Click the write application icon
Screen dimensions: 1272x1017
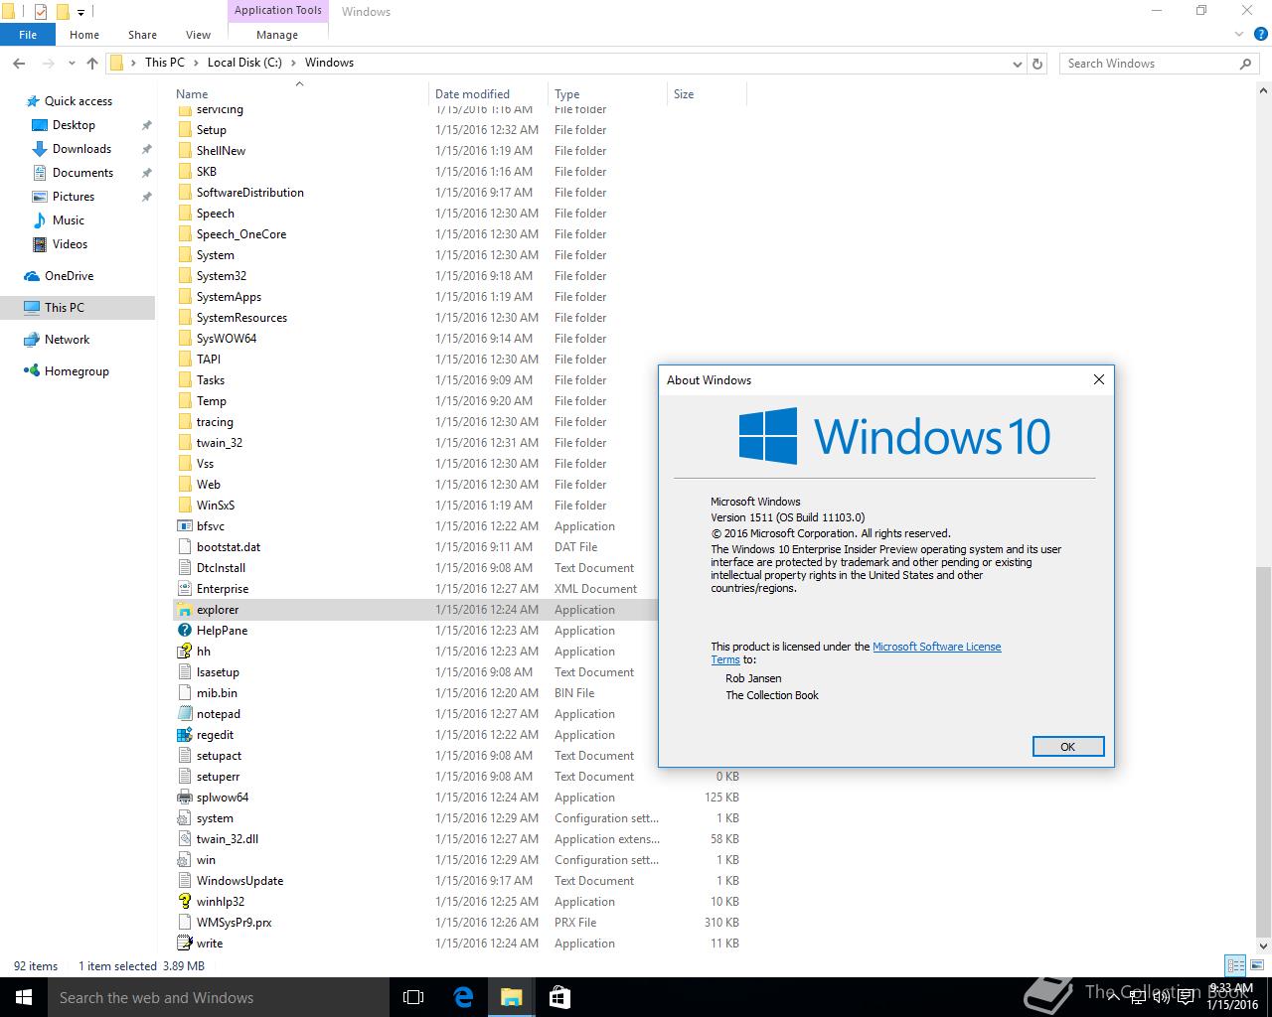pos(184,944)
